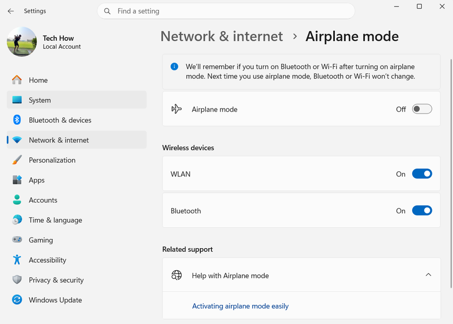
Task: Click the Accounts person icon
Action: [17, 200]
